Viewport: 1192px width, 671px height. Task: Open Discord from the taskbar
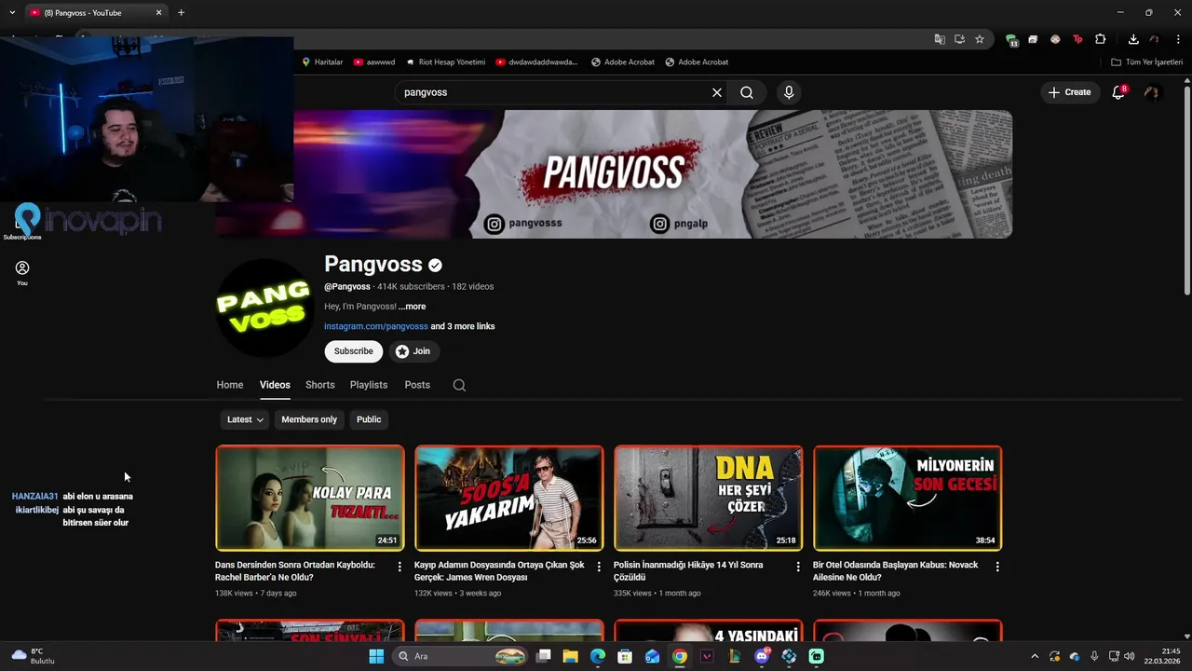(x=762, y=656)
